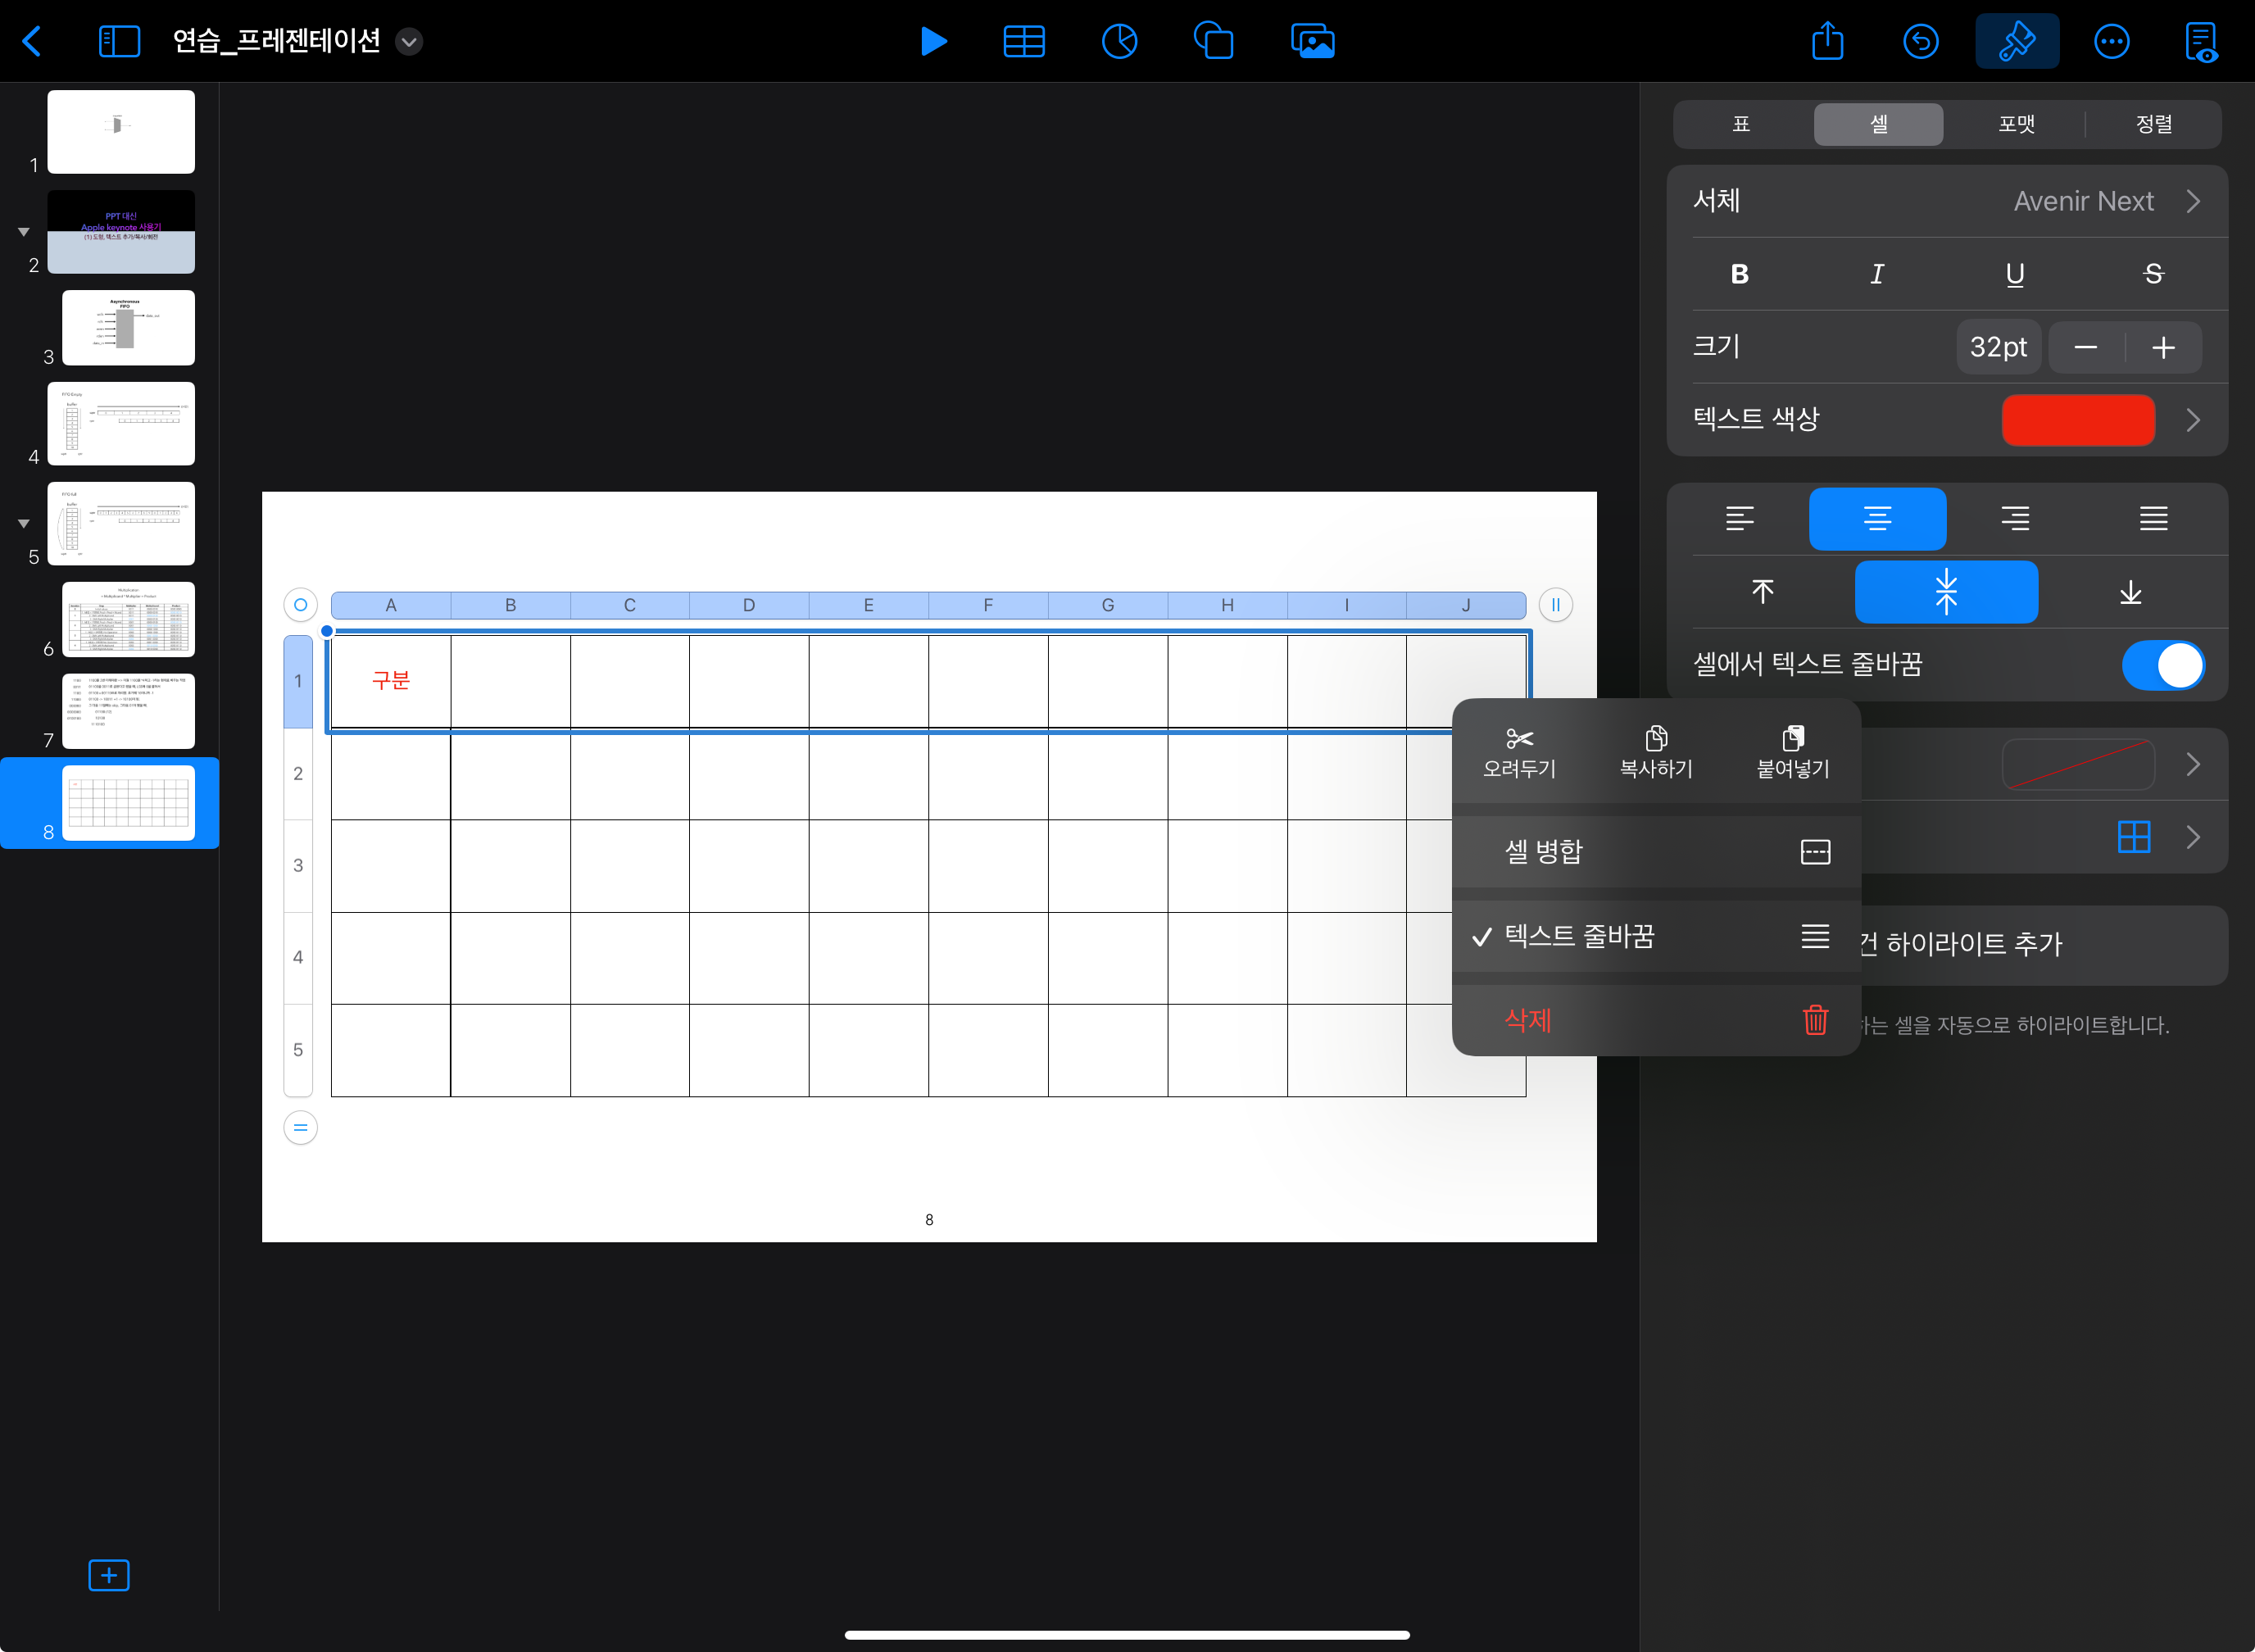2255x1652 pixels.
Task: Toggle bold text formatting
Action: (x=1739, y=274)
